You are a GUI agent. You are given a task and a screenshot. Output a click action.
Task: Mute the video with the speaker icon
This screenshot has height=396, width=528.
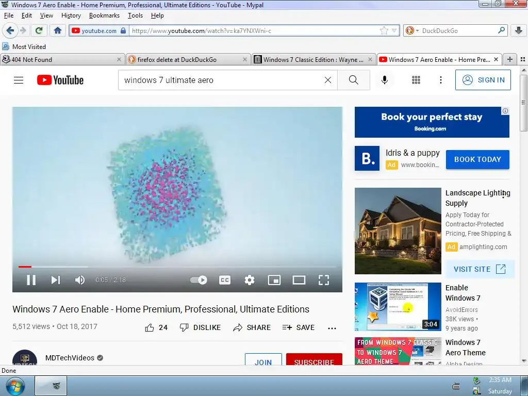point(80,280)
